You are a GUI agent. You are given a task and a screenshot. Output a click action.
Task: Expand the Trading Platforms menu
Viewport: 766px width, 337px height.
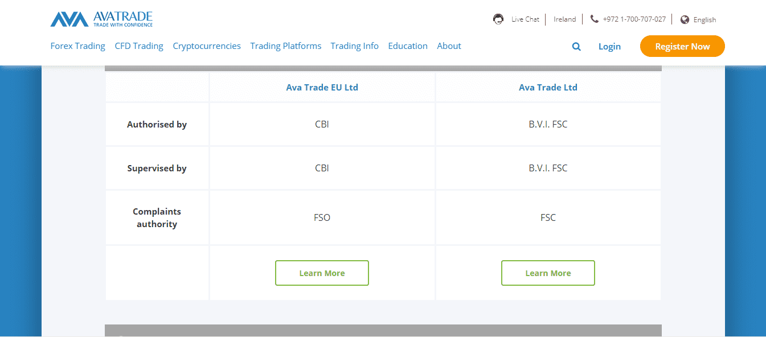pyautogui.click(x=285, y=46)
